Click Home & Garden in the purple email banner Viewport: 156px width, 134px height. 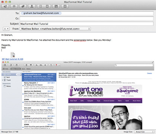coord(109,101)
